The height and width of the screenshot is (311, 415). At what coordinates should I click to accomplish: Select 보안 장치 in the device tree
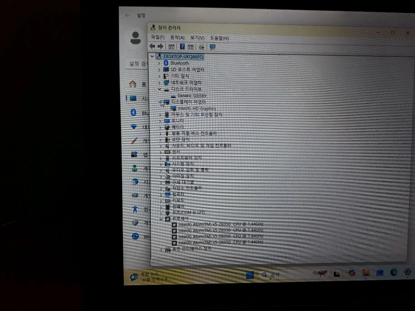click(180, 139)
